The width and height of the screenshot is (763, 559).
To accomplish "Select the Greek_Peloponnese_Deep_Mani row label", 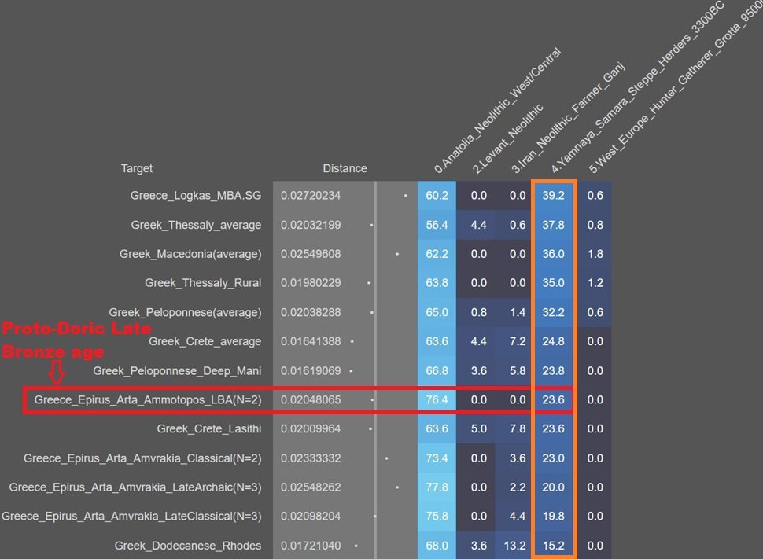I will (x=177, y=371).
